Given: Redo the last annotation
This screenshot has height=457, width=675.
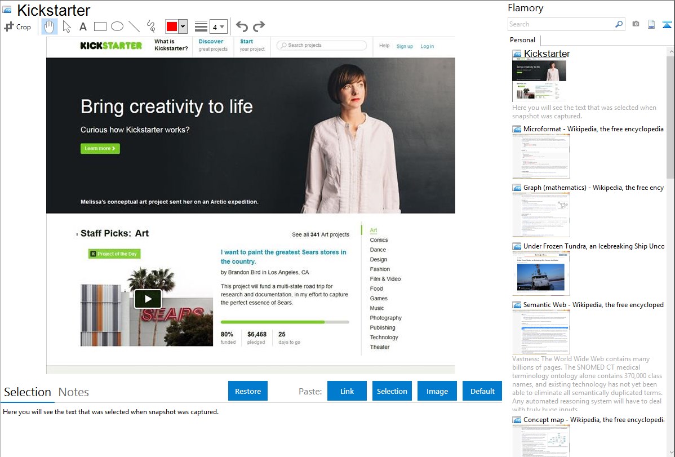Looking at the screenshot, I should (259, 26).
